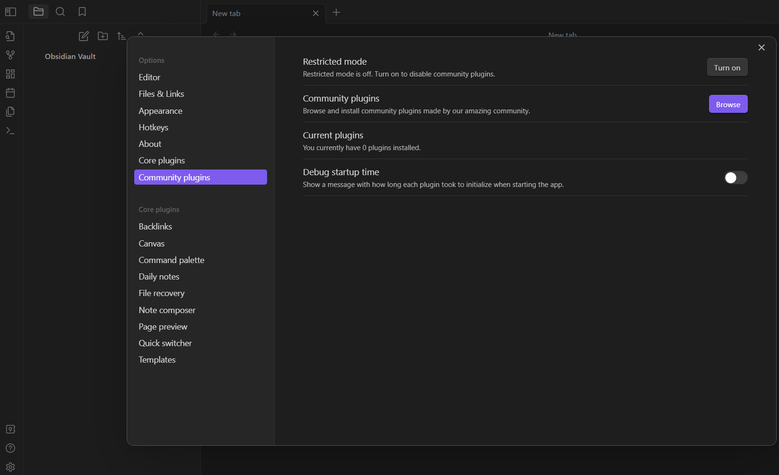Toggle Debug startup time switch
779x475 pixels.
tap(736, 178)
